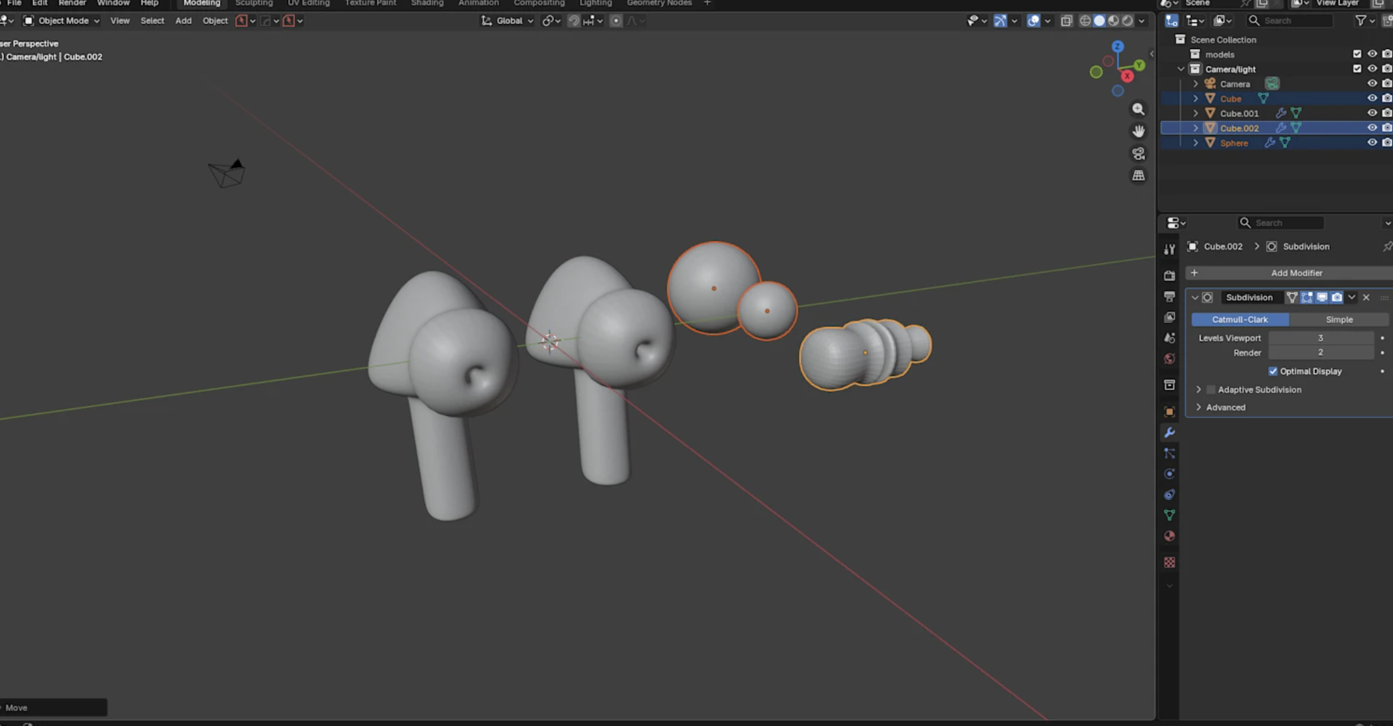This screenshot has height=726, width=1393.
Task: Open the Object Mode dropdown
Action: [59, 20]
